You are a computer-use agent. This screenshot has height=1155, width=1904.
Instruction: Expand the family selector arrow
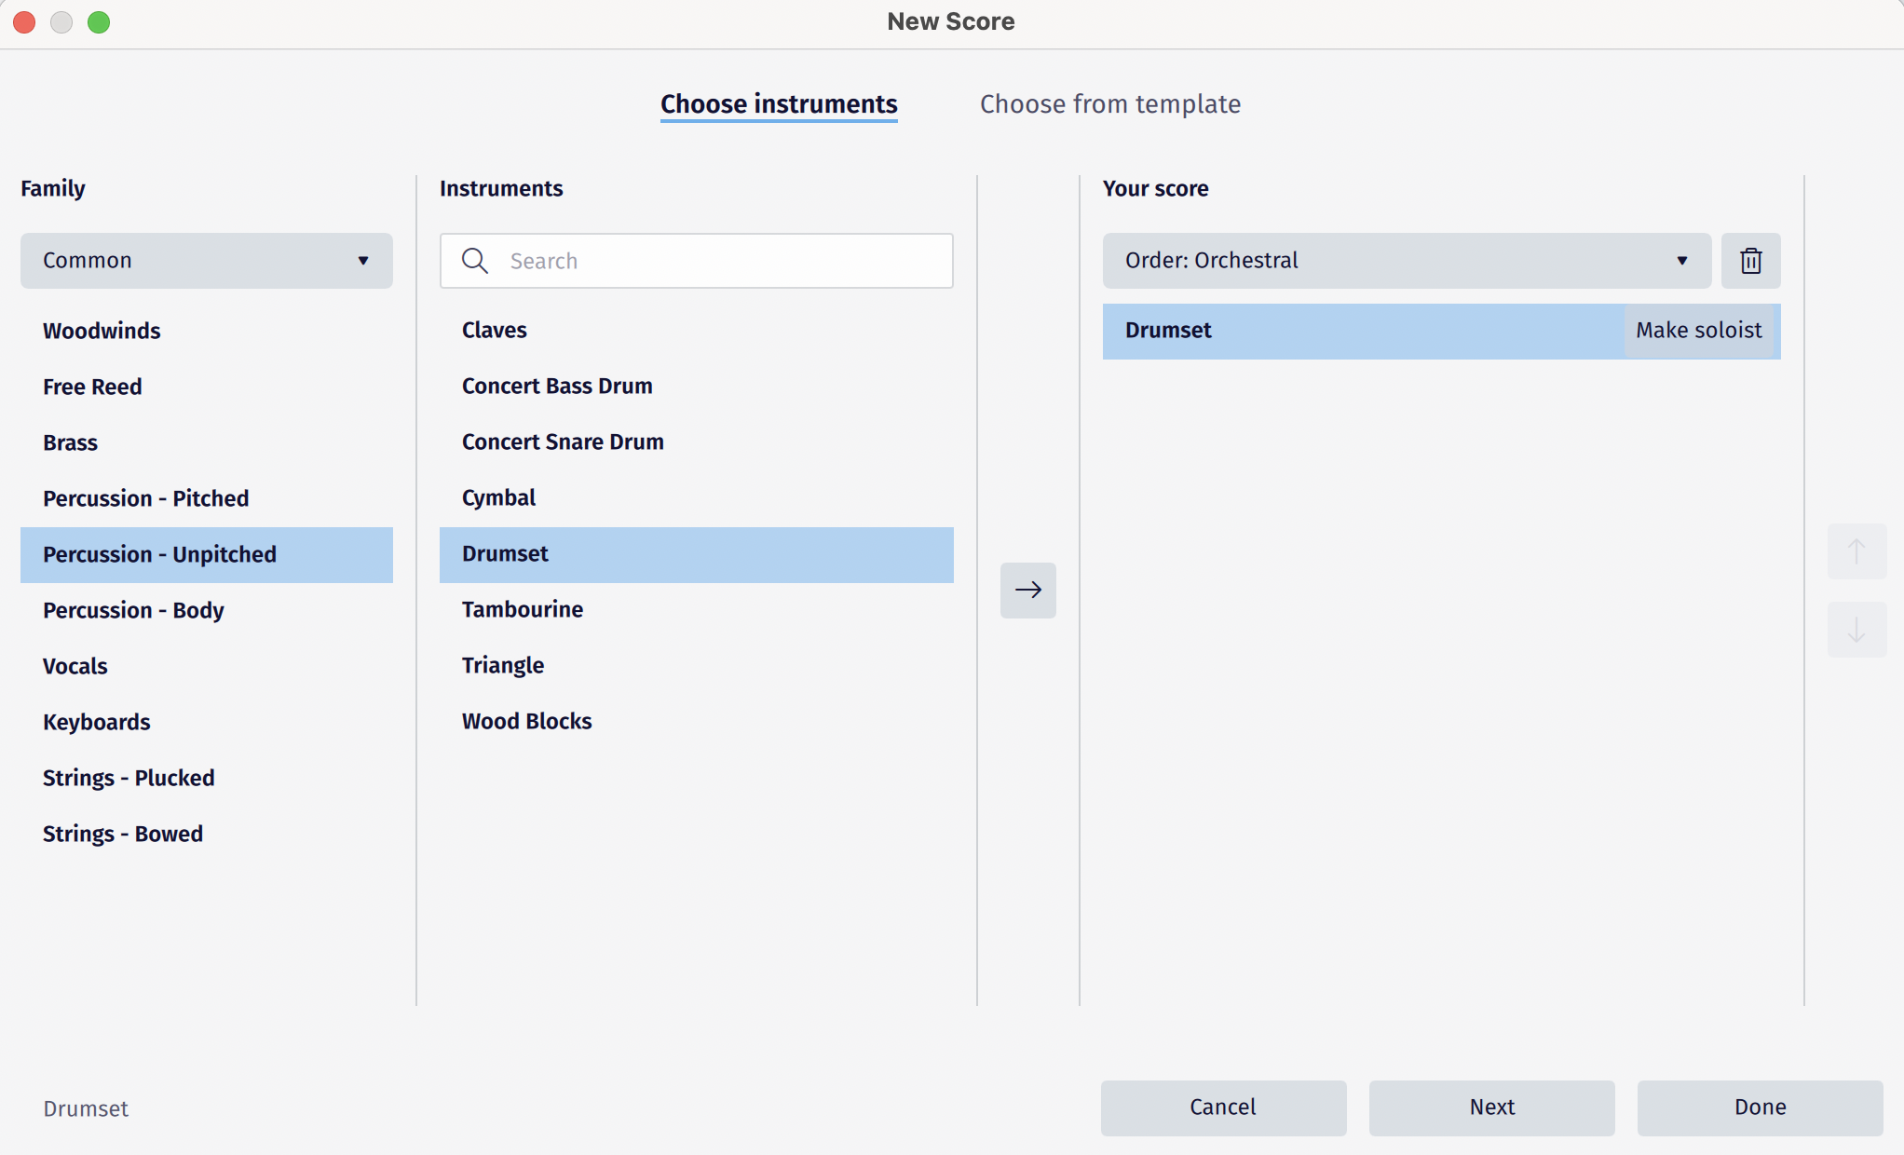(x=363, y=261)
